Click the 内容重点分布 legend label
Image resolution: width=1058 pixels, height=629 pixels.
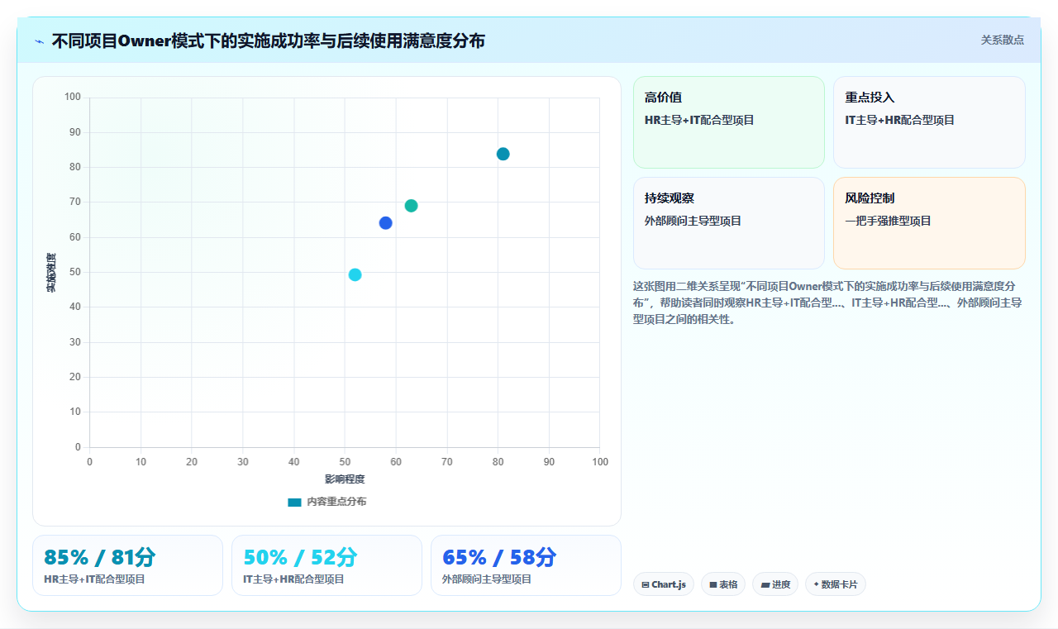pyautogui.click(x=336, y=502)
